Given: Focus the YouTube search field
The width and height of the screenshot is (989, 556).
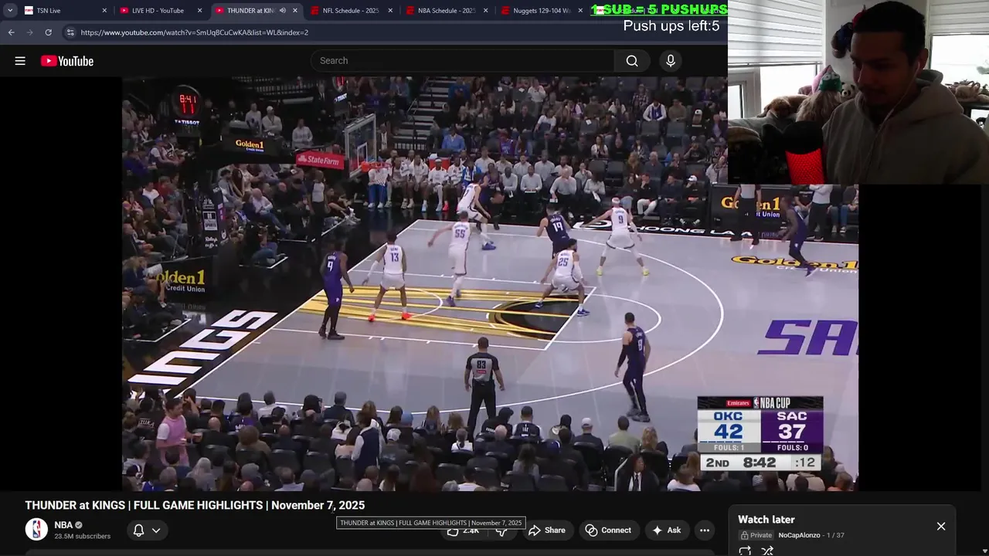Looking at the screenshot, I should (x=464, y=61).
